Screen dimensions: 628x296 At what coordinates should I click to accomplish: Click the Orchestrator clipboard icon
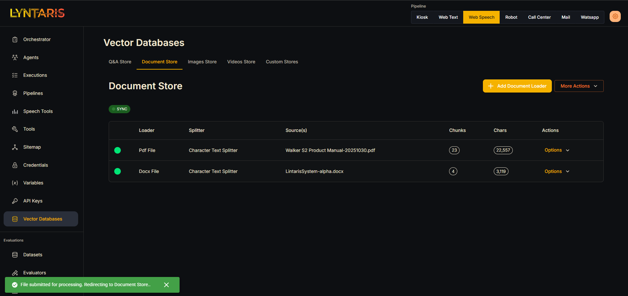click(x=15, y=39)
